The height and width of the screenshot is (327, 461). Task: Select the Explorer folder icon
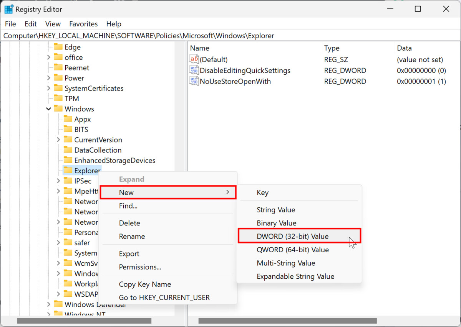coord(68,170)
